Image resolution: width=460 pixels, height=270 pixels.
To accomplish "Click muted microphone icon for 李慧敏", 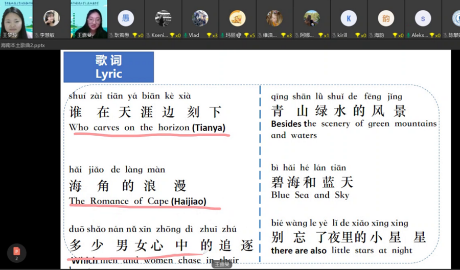I will click(37, 35).
